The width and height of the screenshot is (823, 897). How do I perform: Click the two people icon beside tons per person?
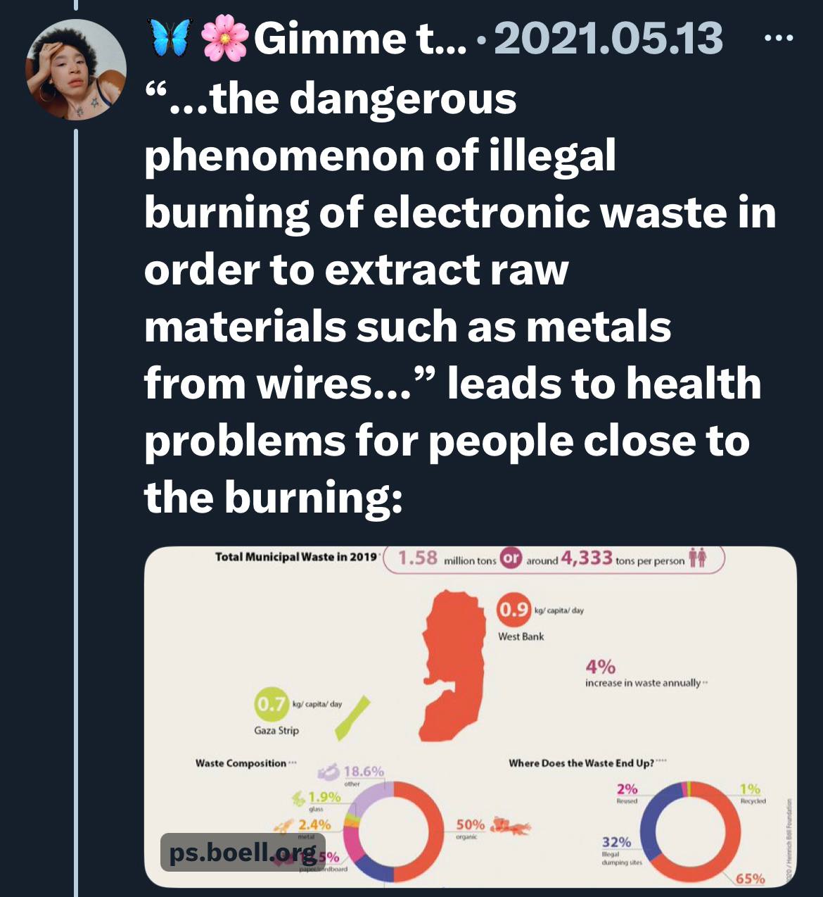click(x=697, y=558)
